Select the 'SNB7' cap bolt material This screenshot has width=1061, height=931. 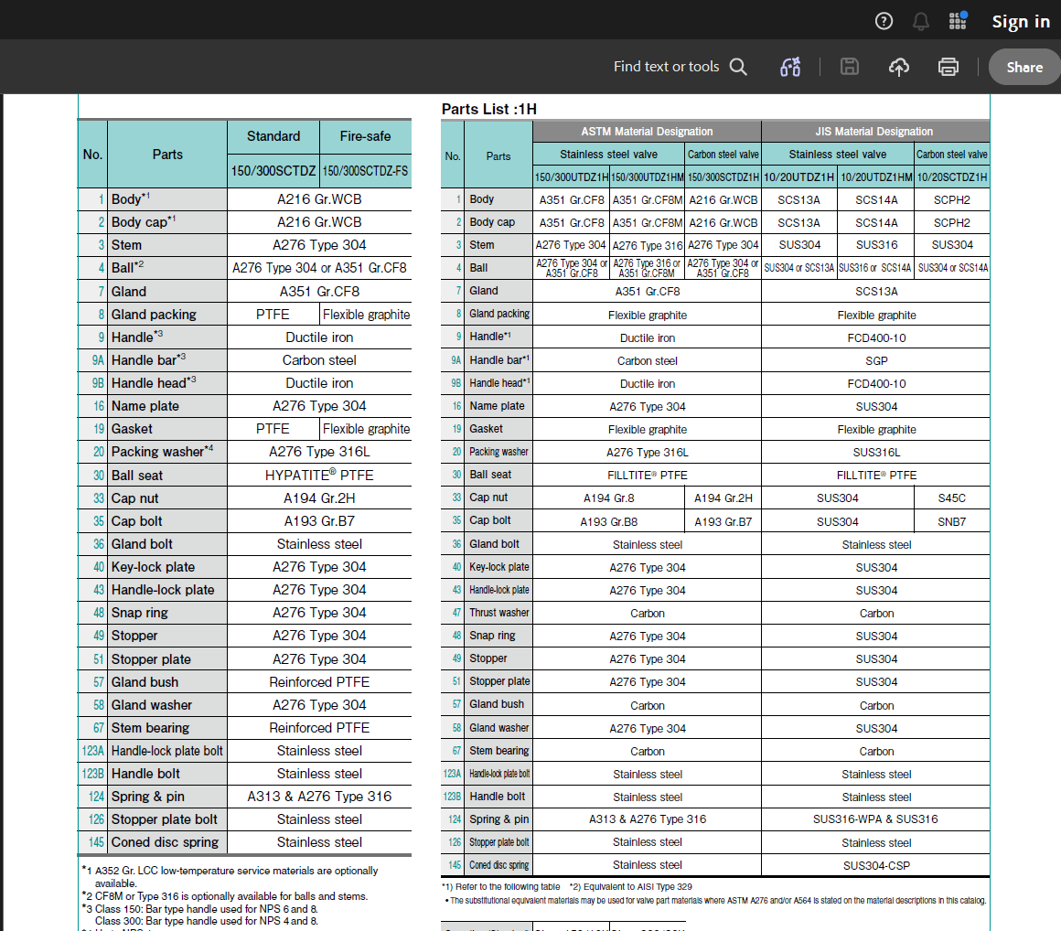tap(951, 521)
